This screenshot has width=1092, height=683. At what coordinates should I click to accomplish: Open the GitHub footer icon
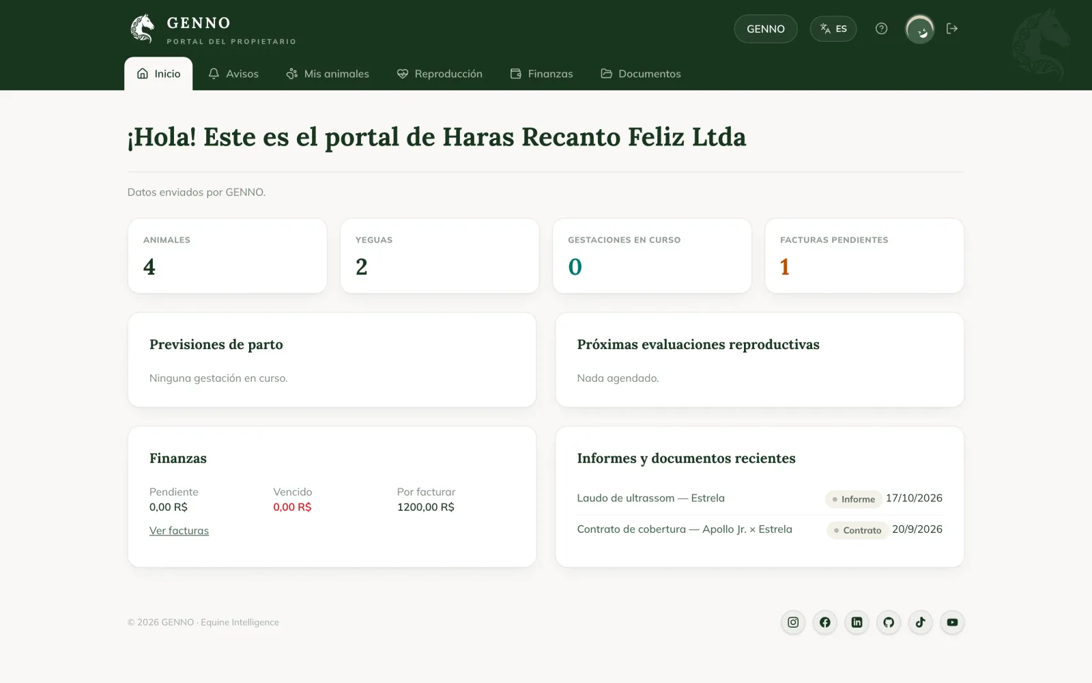pos(889,622)
